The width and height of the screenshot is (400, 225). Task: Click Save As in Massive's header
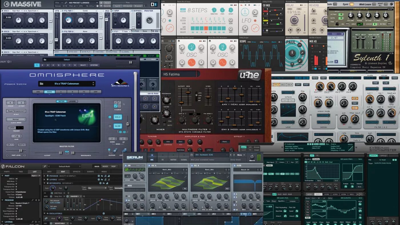107,6
